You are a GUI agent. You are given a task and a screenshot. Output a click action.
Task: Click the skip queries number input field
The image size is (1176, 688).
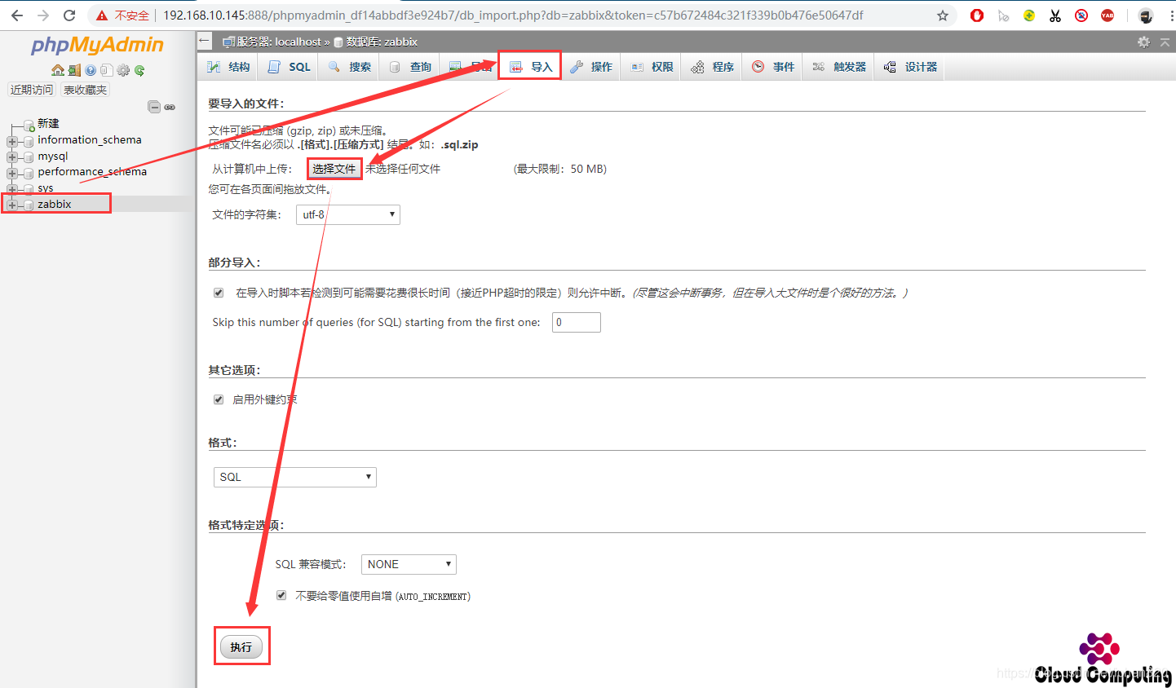(577, 322)
